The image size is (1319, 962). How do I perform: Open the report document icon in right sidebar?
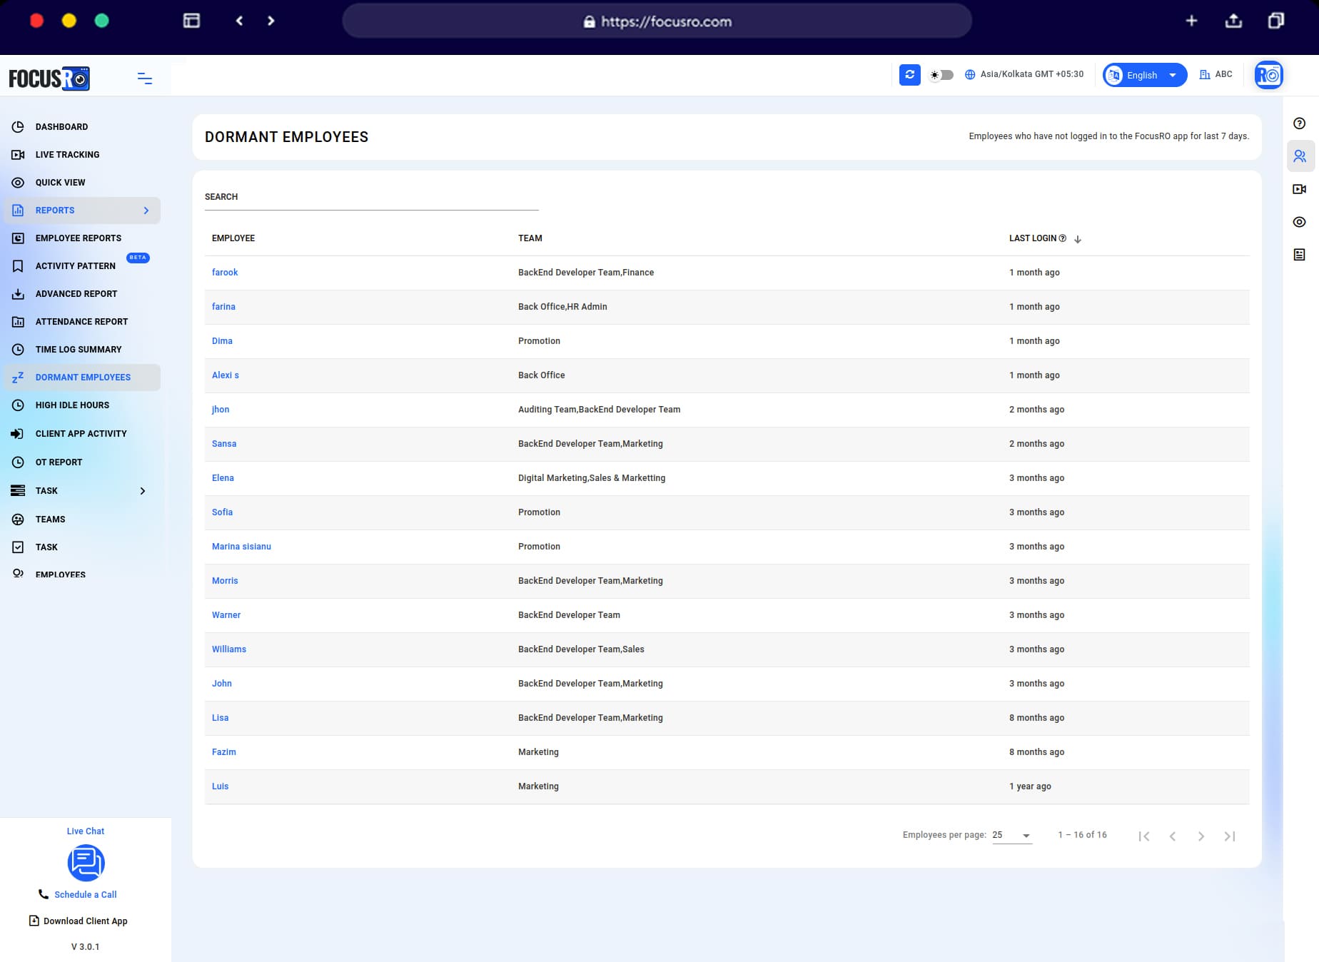1299,255
